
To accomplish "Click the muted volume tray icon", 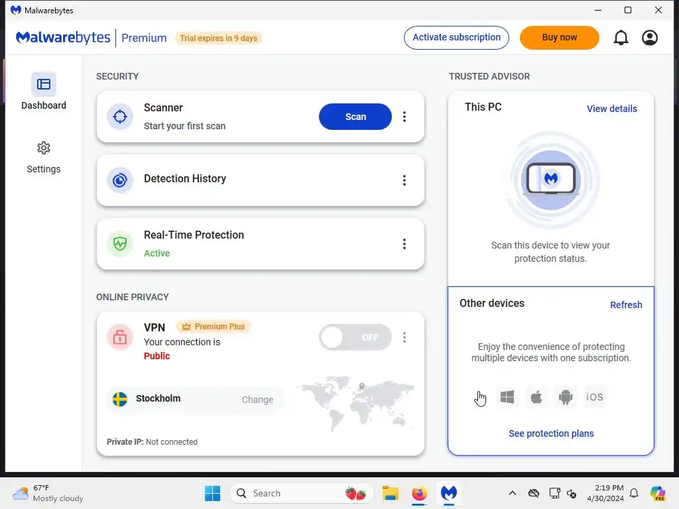I will [x=572, y=493].
